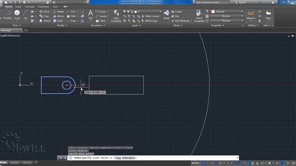
Task: Select the Text annotation tool
Action: [91, 15]
